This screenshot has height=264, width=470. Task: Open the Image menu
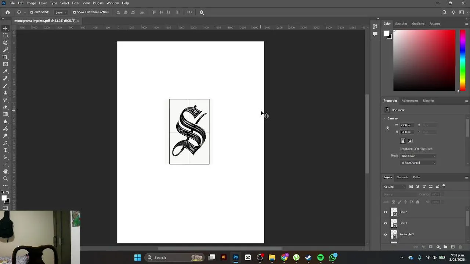pos(31,3)
